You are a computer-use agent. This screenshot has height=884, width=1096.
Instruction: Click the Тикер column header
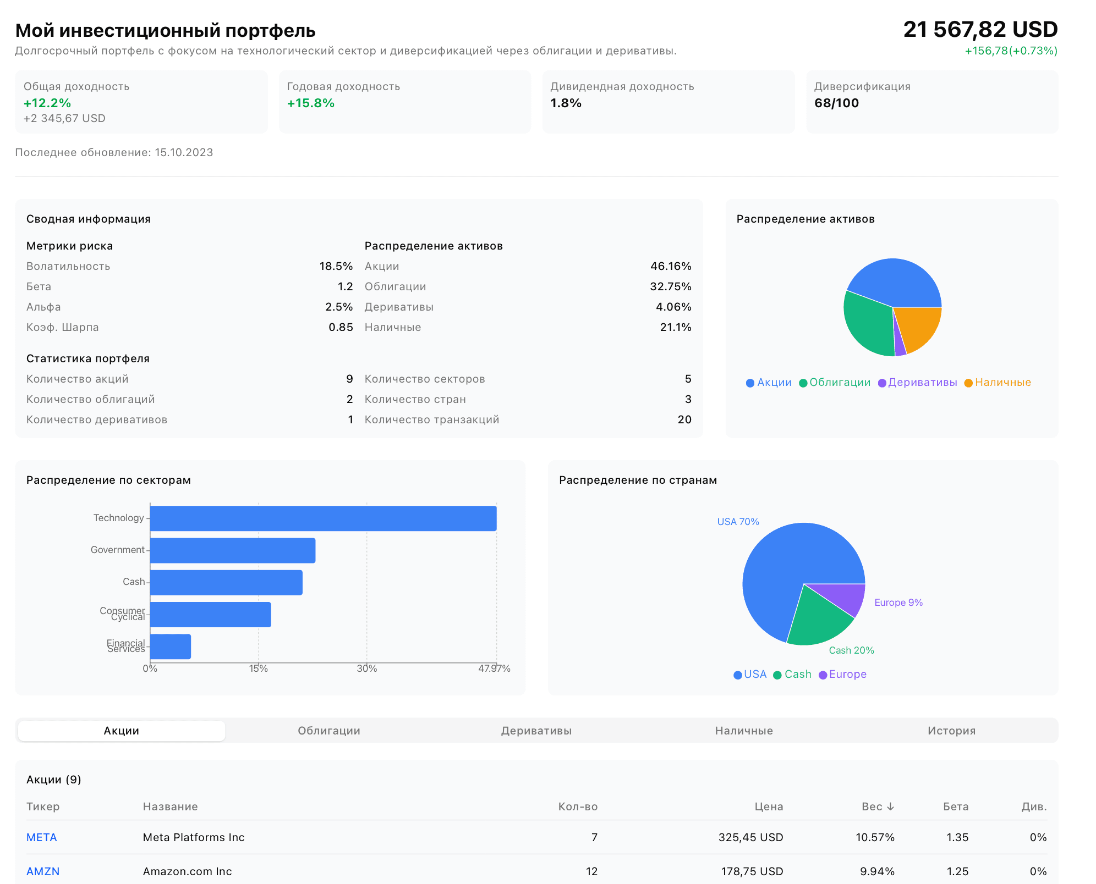[x=43, y=806]
